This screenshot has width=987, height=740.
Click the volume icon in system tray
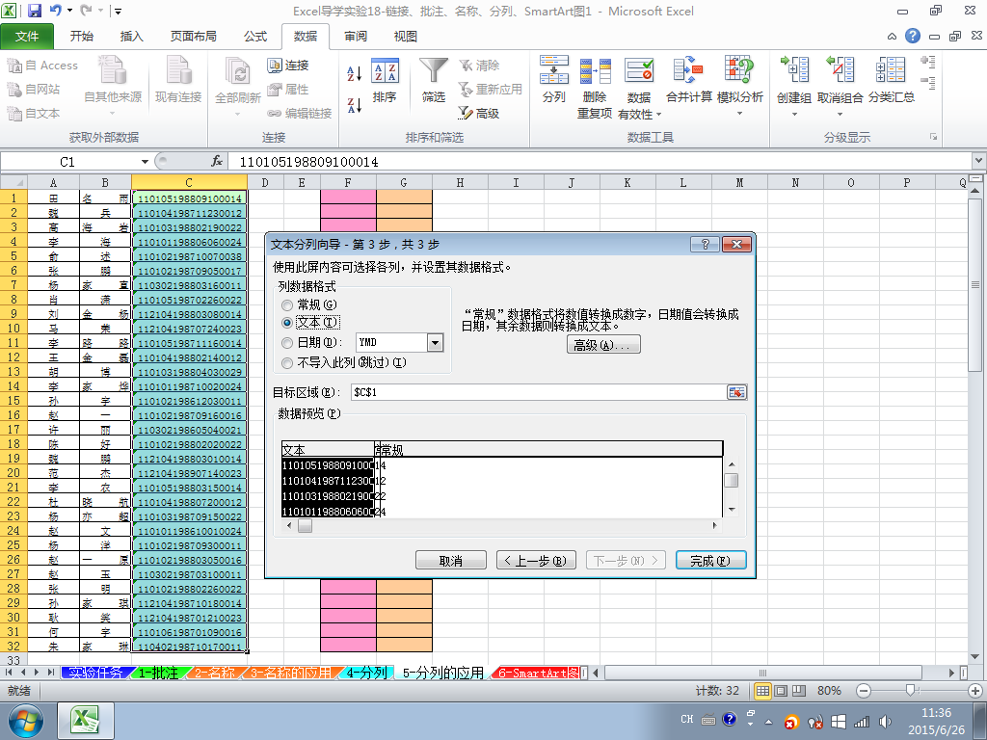coord(885,722)
